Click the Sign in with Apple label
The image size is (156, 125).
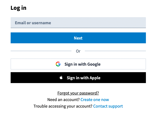pos(83,78)
